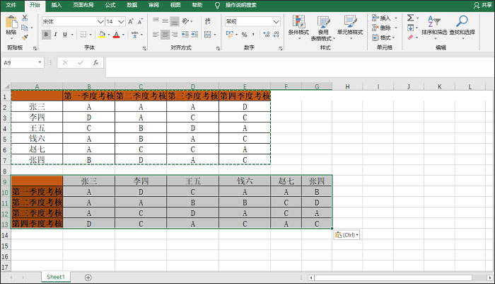495x284 pixels.
Task: Switch to the 插入 ribbon tab
Action: (57, 5)
